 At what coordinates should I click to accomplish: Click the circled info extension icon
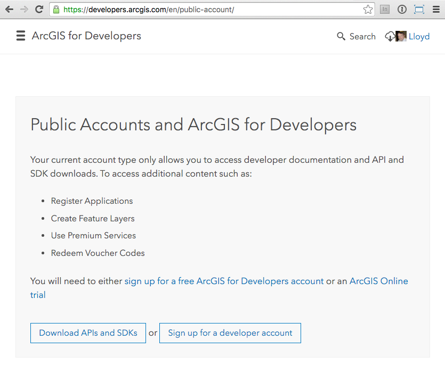click(x=402, y=10)
